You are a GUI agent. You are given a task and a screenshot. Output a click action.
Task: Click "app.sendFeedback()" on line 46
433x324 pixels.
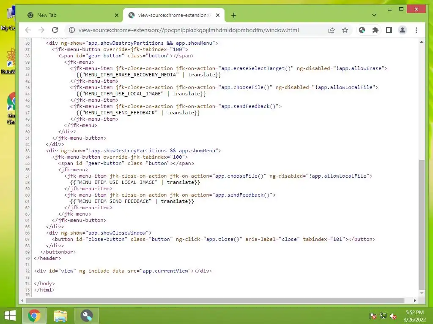click(249, 106)
